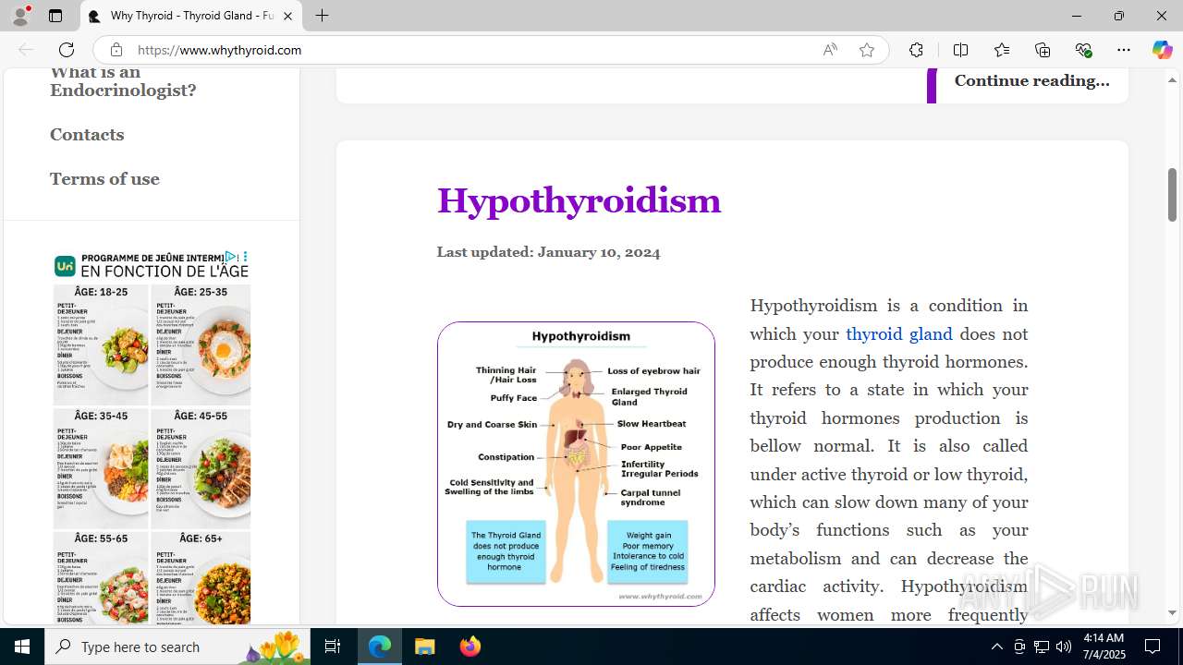Open Browser essentials icon
The width and height of the screenshot is (1183, 665).
(x=1083, y=50)
